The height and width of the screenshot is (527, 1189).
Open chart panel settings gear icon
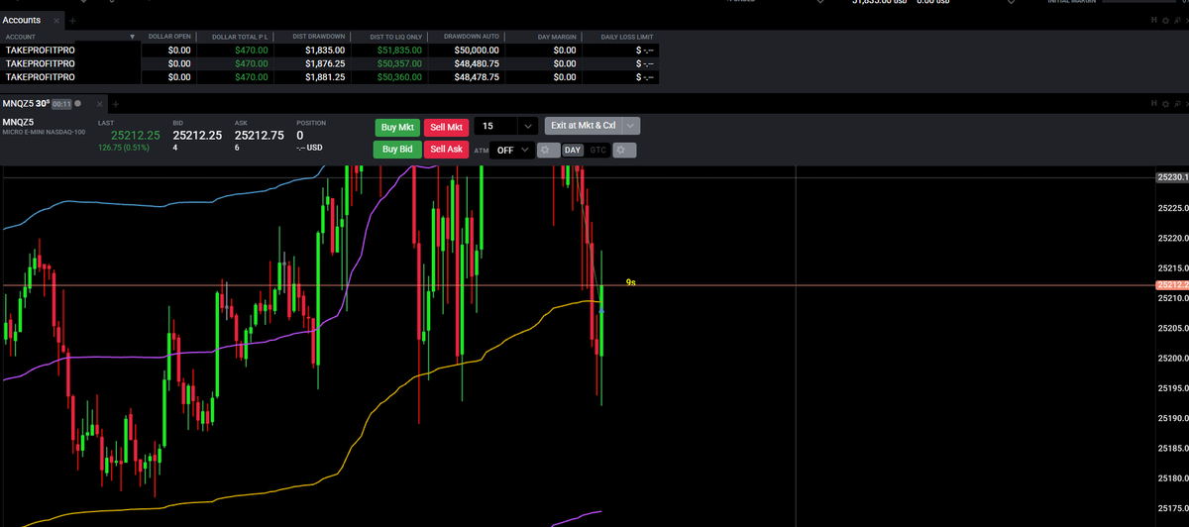[x=1164, y=103]
